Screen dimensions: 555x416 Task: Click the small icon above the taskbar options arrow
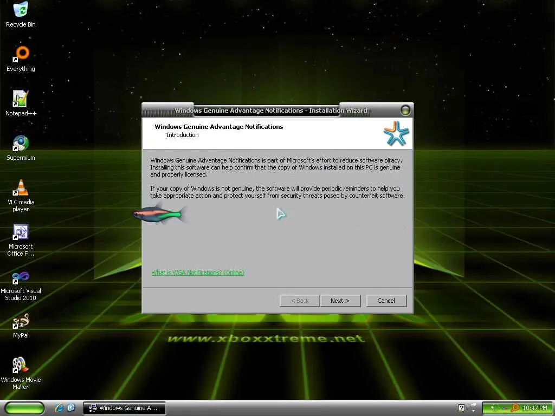(x=473, y=405)
